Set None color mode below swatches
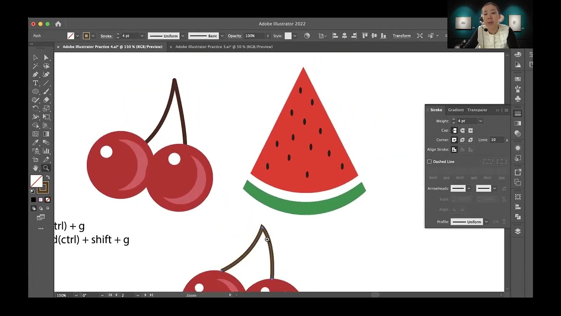The height and width of the screenshot is (316, 561). (48, 200)
